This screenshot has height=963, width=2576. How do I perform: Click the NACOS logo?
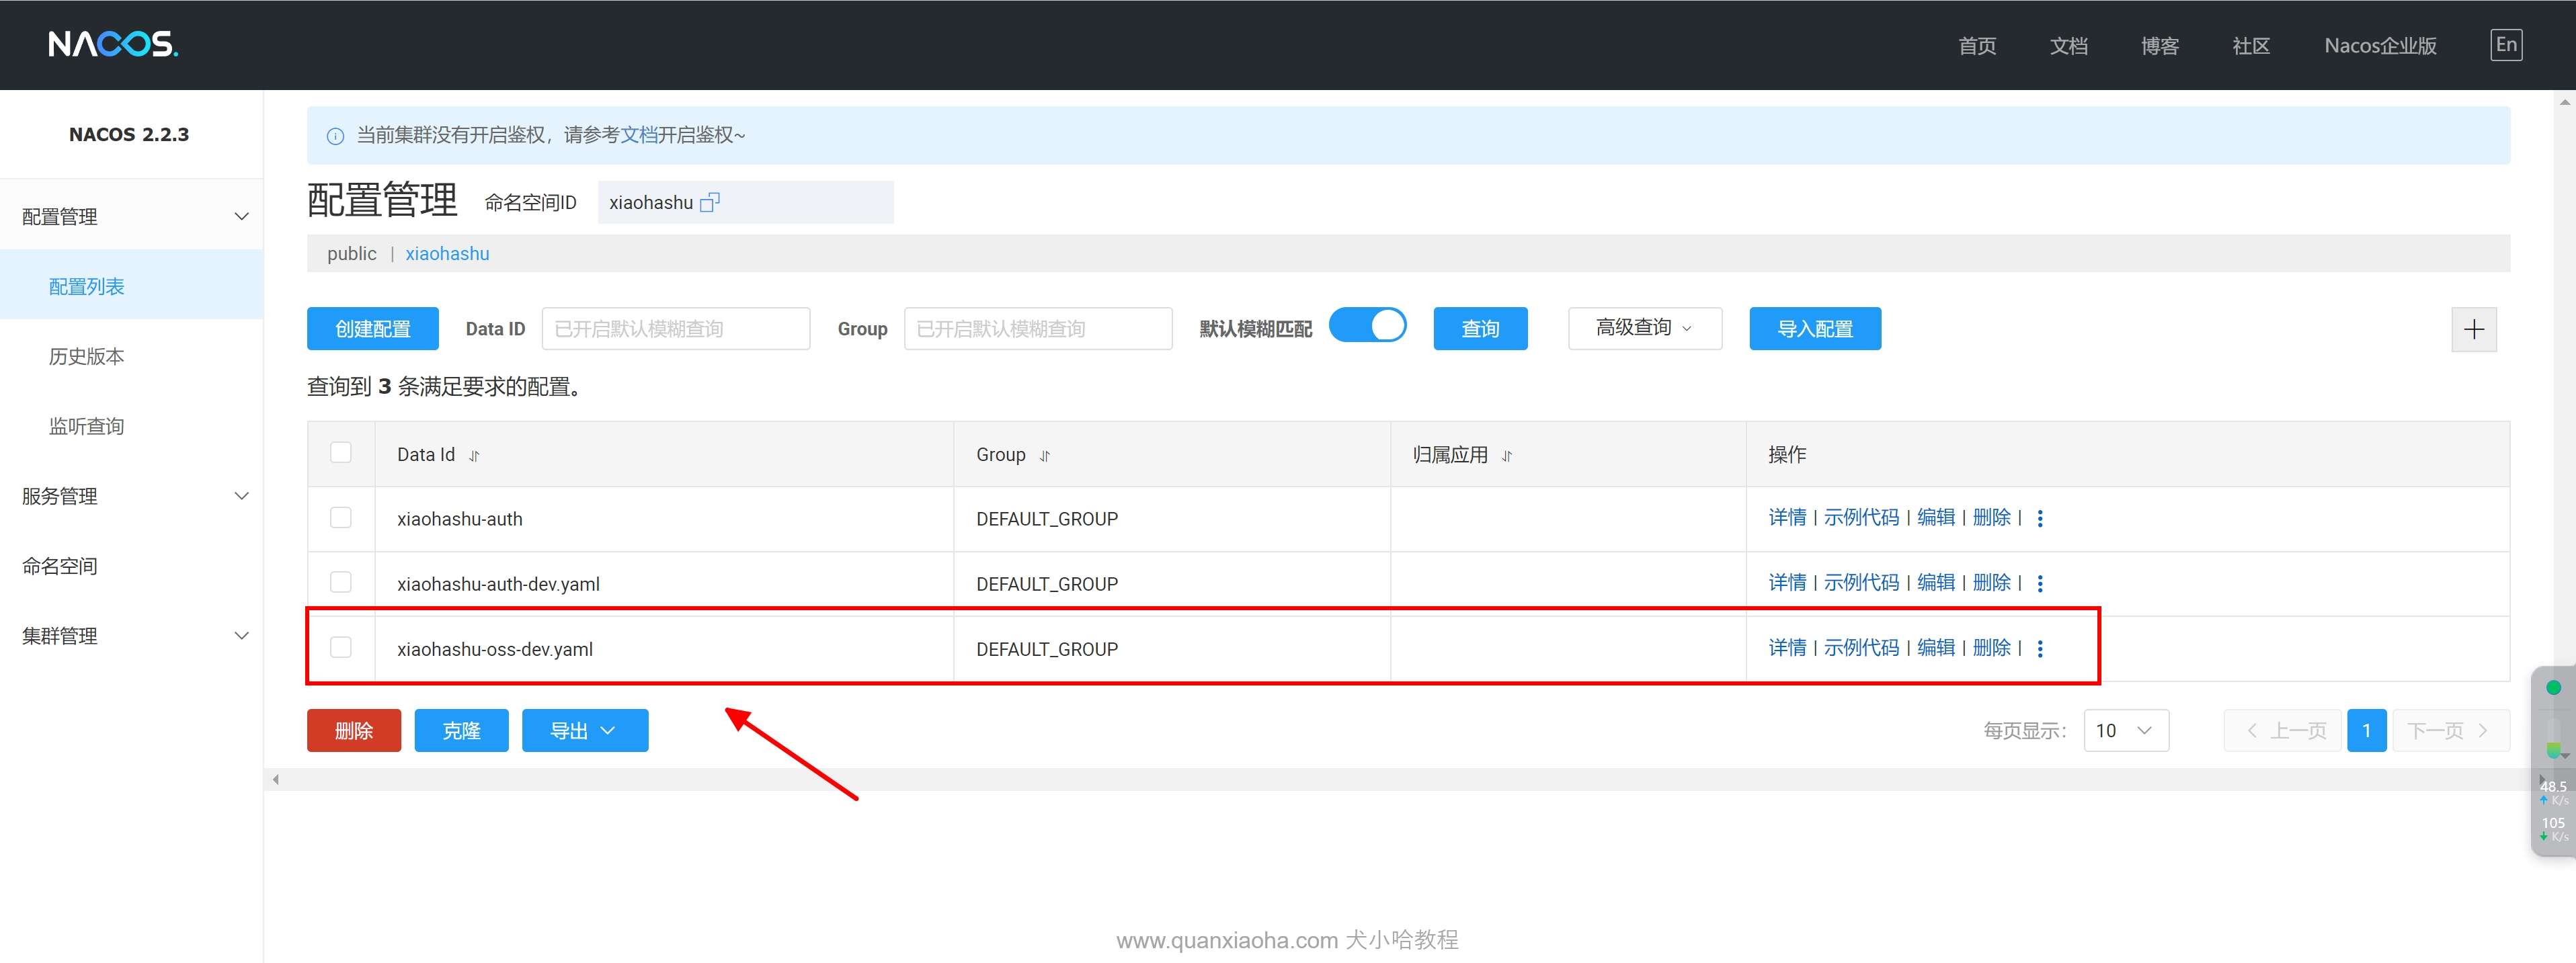point(113,44)
